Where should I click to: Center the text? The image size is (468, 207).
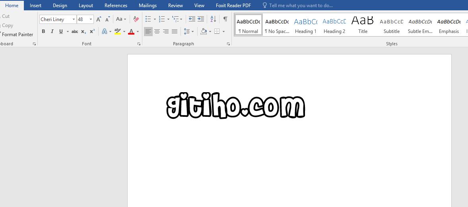pyautogui.click(x=157, y=31)
